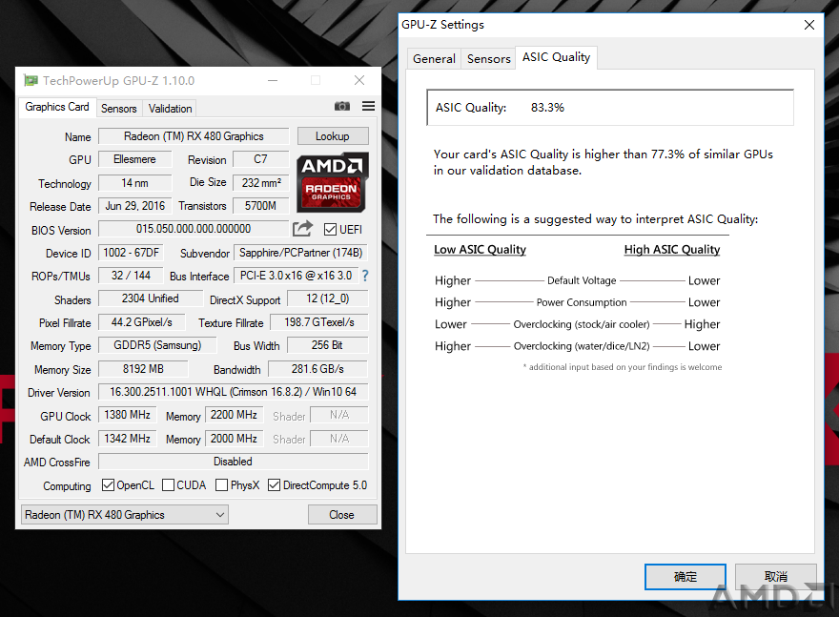Toggle the PhysX checkbox
Viewport: 839px width, 617px height.
pyautogui.click(x=221, y=484)
